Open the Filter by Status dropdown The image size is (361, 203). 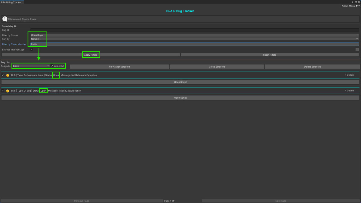pyautogui.click(x=194, y=35)
